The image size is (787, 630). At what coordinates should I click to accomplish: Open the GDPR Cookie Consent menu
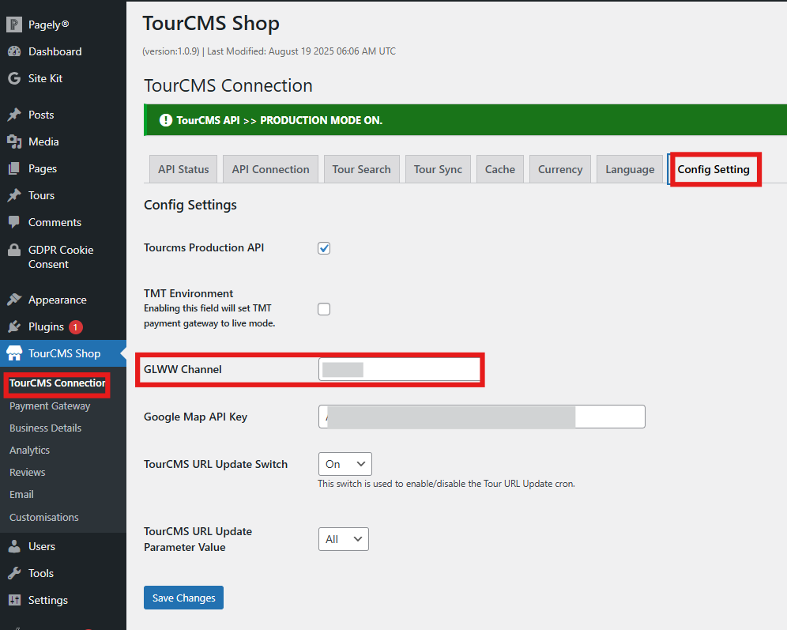click(61, 257)
